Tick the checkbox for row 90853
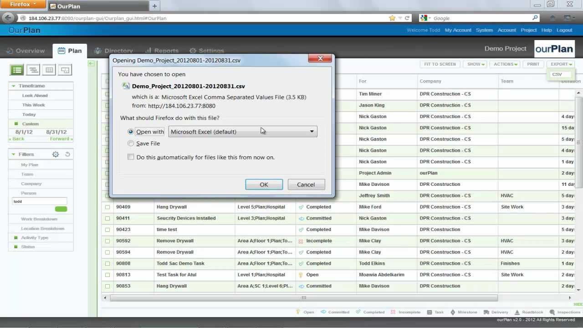Screen dimensions: 583x328 107,286
